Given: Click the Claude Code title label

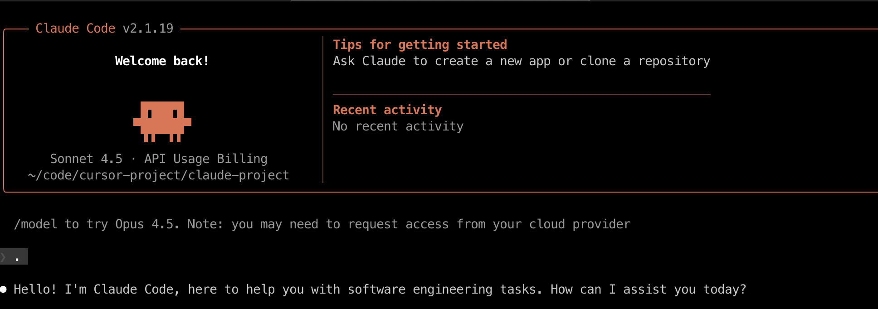Looking at the screenshot, I should [x=75, y=29].
